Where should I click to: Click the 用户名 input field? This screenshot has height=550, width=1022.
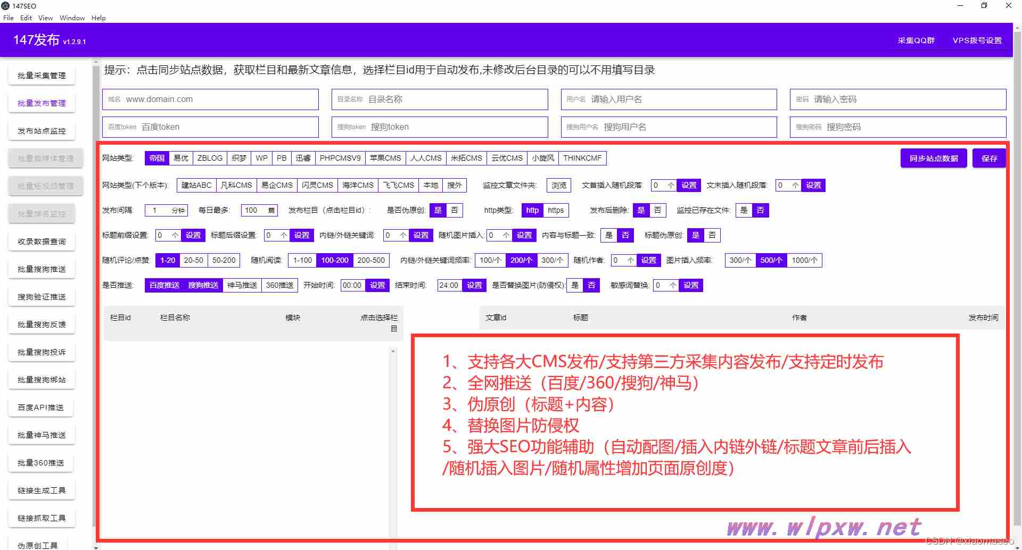click(669, 99)
